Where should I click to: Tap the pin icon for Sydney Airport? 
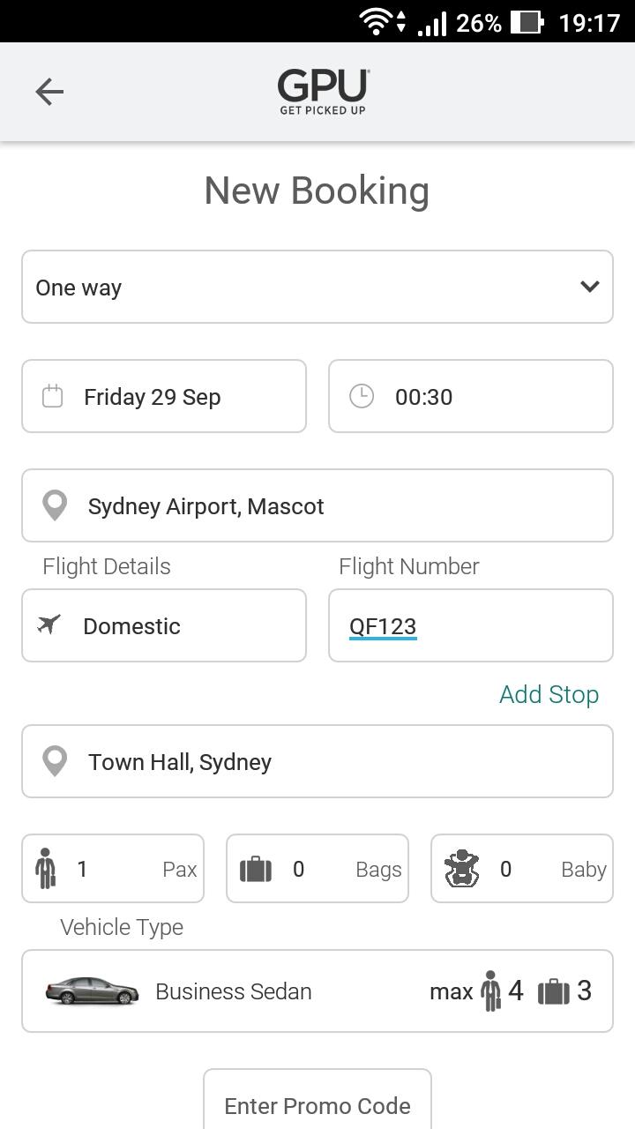55,506
